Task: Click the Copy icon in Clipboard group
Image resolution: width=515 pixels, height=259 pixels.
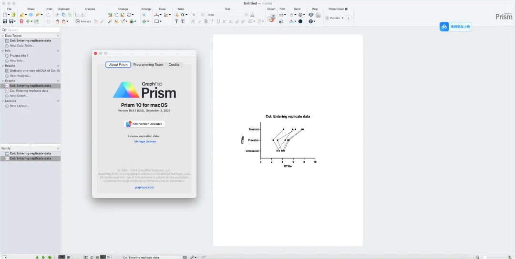Action: pyautogui.click(x=63, y=15)
